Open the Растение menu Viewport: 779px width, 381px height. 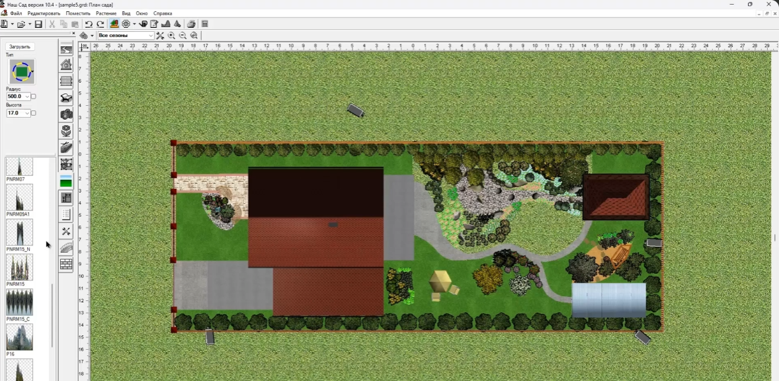[x=106, y=13]
